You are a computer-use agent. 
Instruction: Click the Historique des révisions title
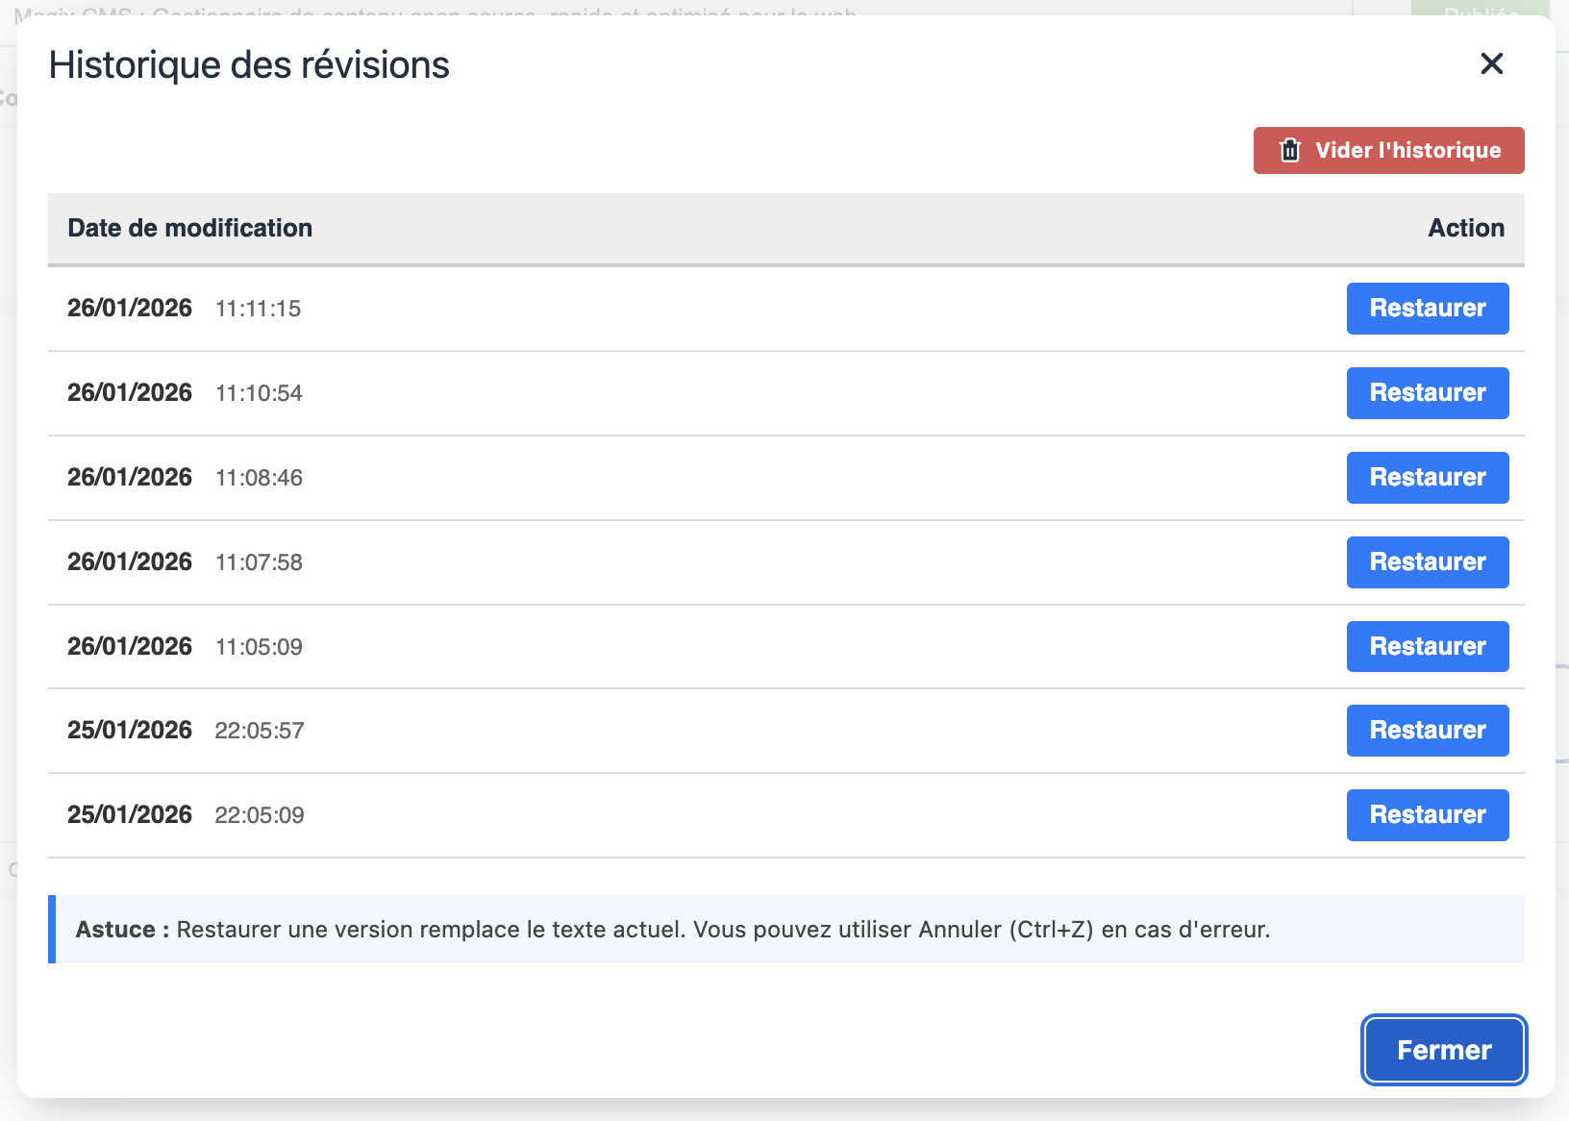pos(249,65)
